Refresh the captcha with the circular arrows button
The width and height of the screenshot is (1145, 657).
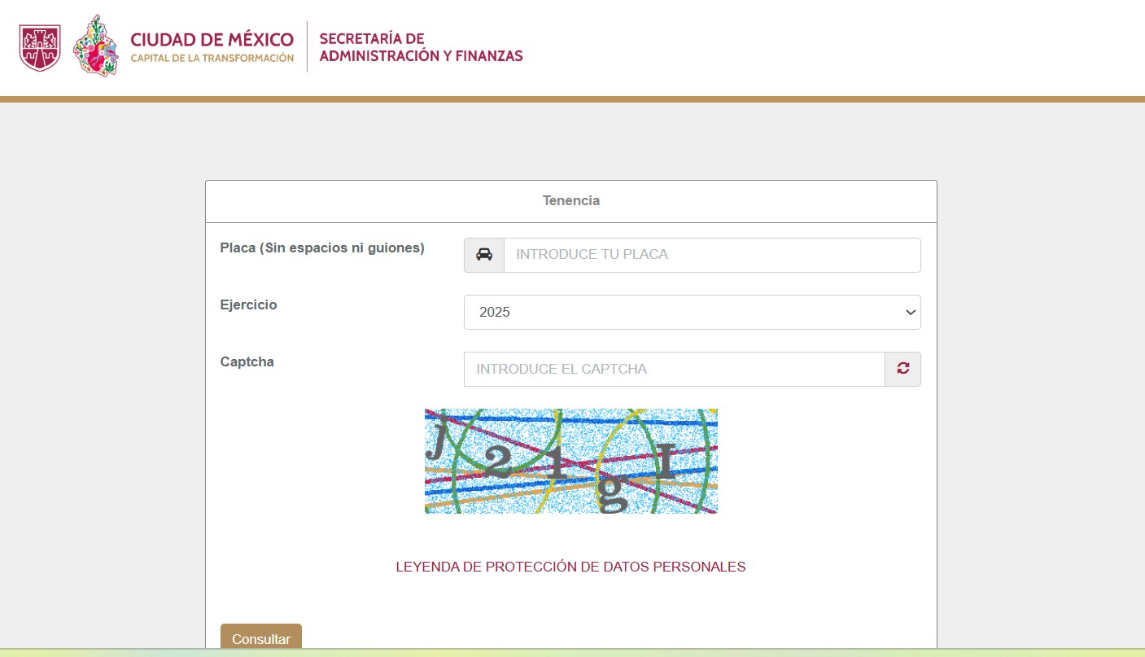(902, 368)
